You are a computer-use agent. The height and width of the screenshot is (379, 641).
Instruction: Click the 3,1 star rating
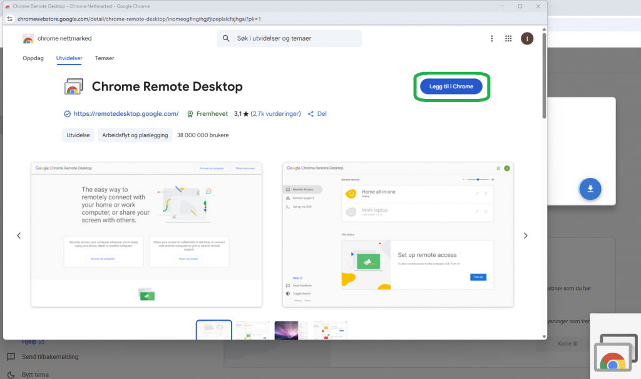(x=241, y=114)
